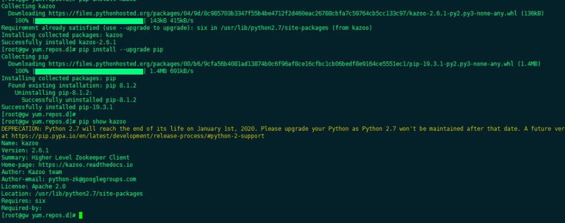
Task: Click the pip-19.3.1 wheel download URL
Action: (281, 64)
